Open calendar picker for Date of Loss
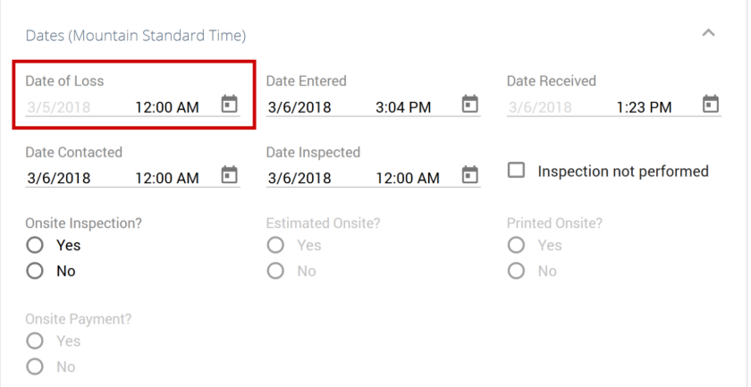 (229, 105)
